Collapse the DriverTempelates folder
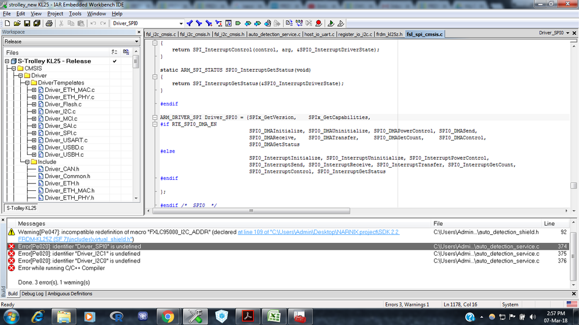 point(27,83)
